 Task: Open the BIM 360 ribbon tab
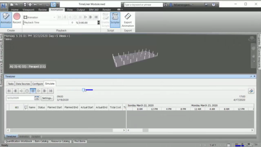pos(94,10)
